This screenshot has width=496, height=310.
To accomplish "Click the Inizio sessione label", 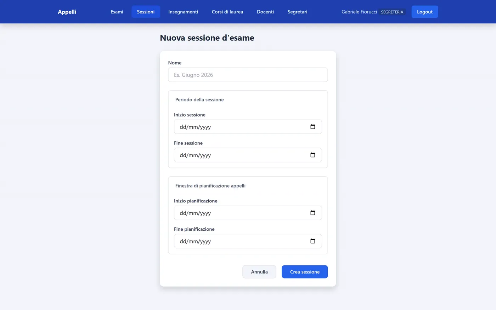I will point(190,115).
